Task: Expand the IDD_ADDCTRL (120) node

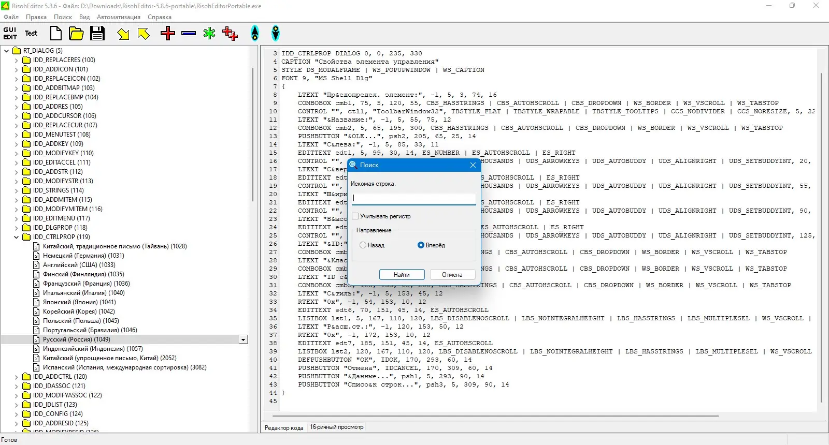Action: tap(16, 377)
